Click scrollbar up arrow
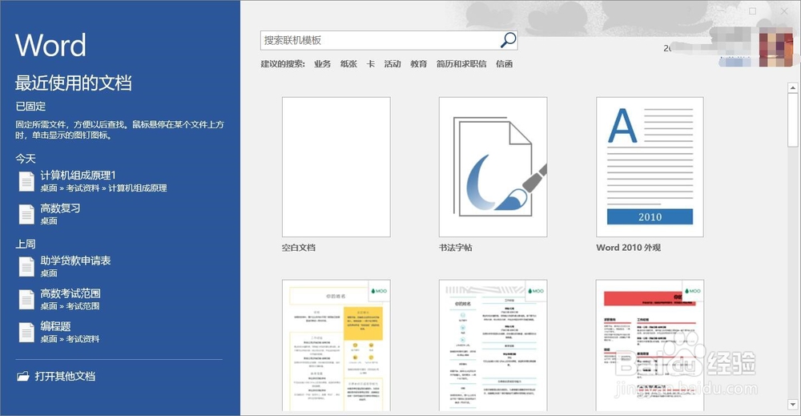Viewport: 801px width, 416px height. click(x=793, y=88)
